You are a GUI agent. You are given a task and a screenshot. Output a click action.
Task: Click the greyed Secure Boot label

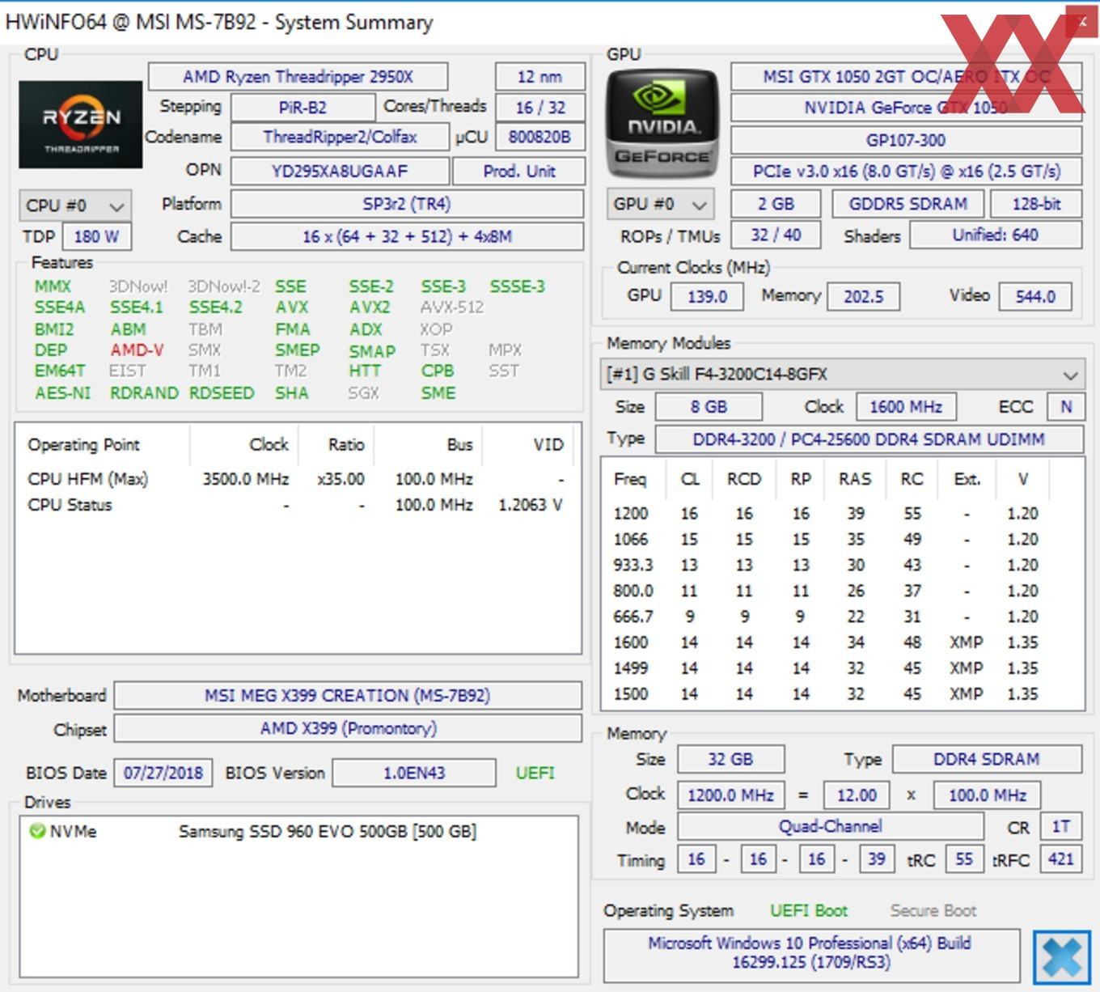pyautogui.click(x=933, y=911)
